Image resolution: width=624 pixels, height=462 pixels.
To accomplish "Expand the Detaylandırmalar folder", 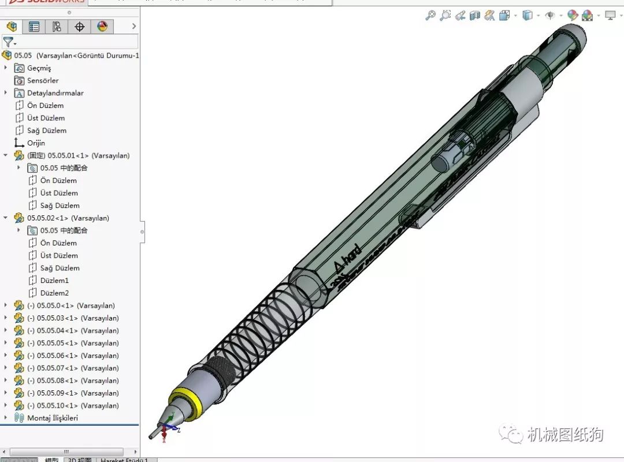I will click(x=6, y=93).
